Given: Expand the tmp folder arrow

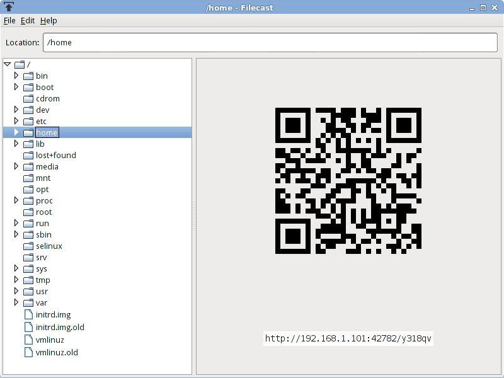Looking at the screenshot, I should pyautogui.click(x=16, y=280).
